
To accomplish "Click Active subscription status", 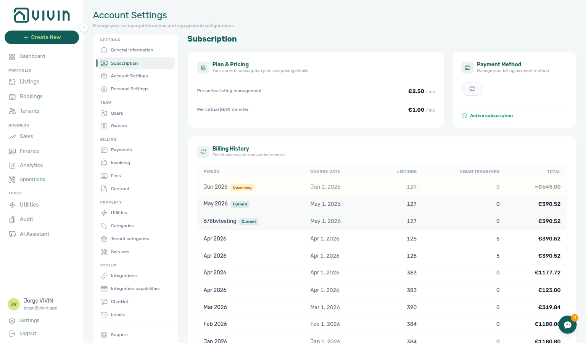I will pyautogui.click(x=487, y=116).
